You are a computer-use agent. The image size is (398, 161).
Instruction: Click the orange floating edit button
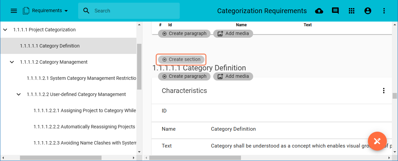[377, 141]
